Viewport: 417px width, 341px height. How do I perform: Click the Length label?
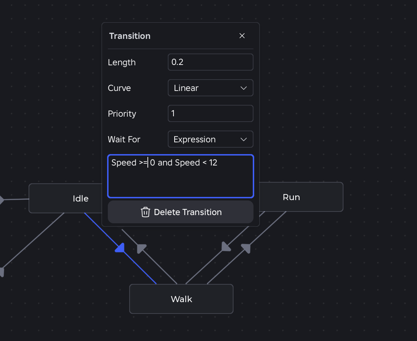pos(122,62)
